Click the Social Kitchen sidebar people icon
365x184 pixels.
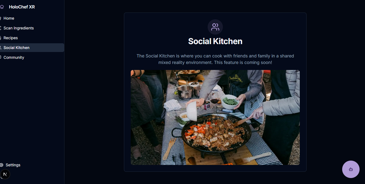pos(1,48)
